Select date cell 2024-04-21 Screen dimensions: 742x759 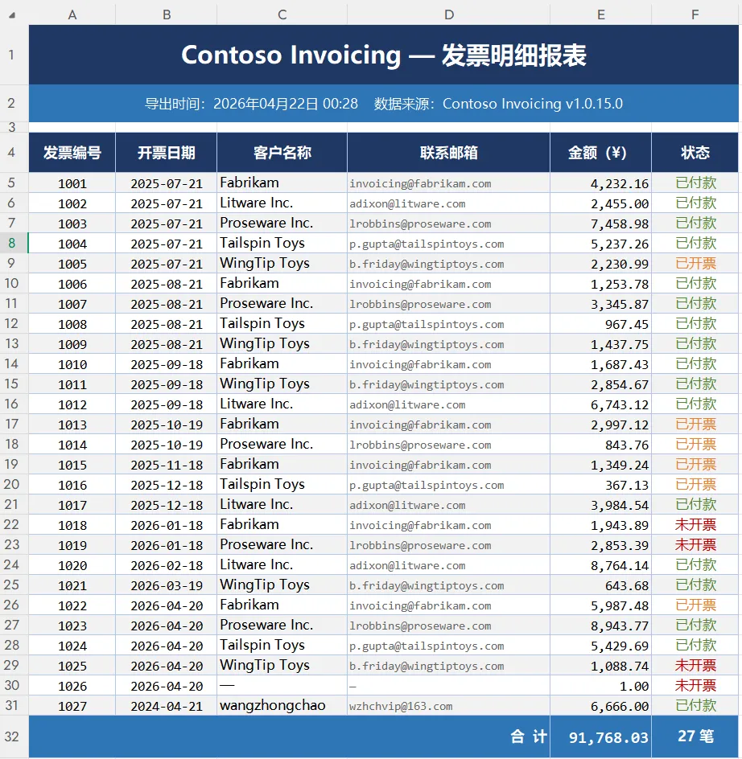pyautogui.click(x=167, y=706)
